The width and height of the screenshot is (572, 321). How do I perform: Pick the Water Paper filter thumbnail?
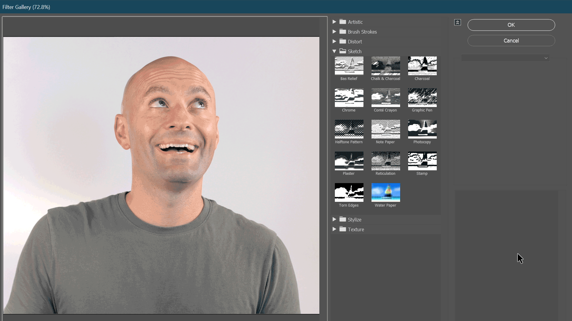(x=386, y=192)
